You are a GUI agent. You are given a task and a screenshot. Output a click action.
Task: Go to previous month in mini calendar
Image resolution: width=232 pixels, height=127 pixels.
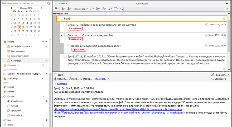(x=11, y=8)
